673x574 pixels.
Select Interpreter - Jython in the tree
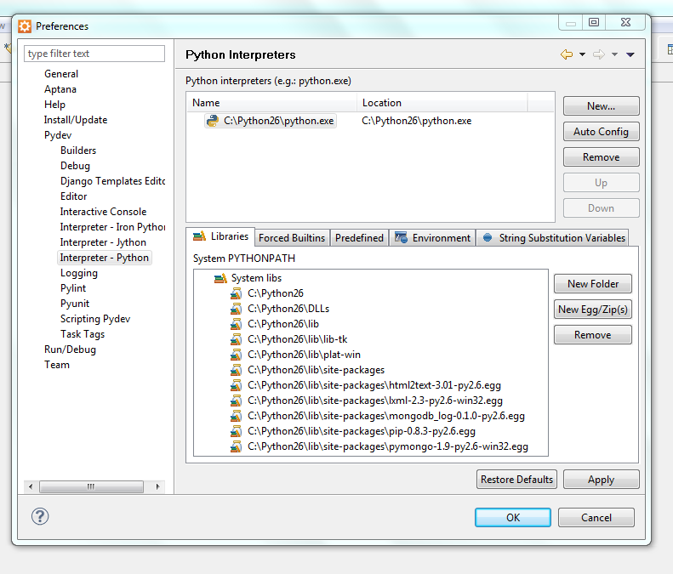[103, 242]
